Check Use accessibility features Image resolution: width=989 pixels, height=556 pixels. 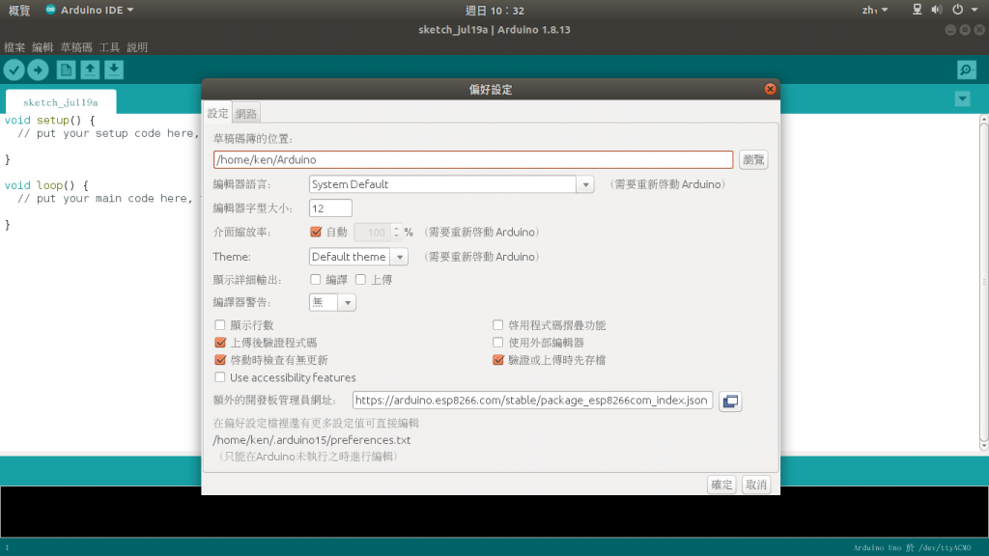(x=219, y=377)
